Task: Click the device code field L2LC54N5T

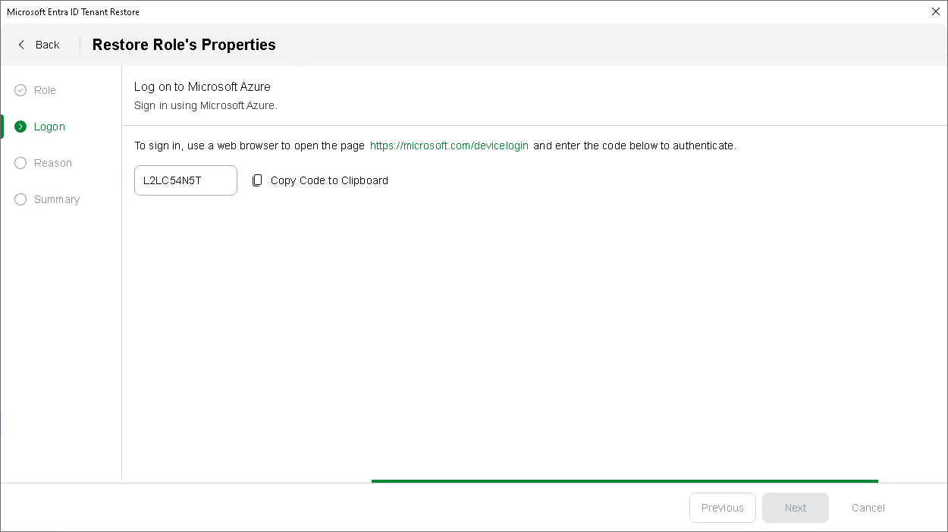Action: point(185,180)
